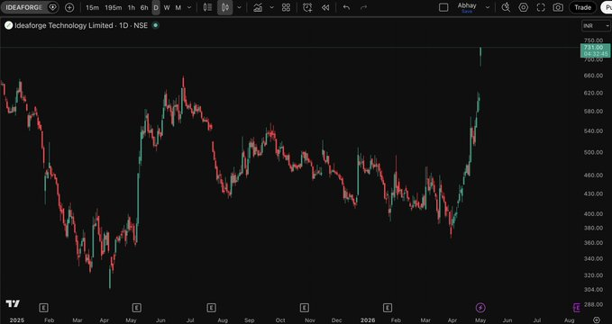Open the Indicators chart icon

[x=258, y=7]
